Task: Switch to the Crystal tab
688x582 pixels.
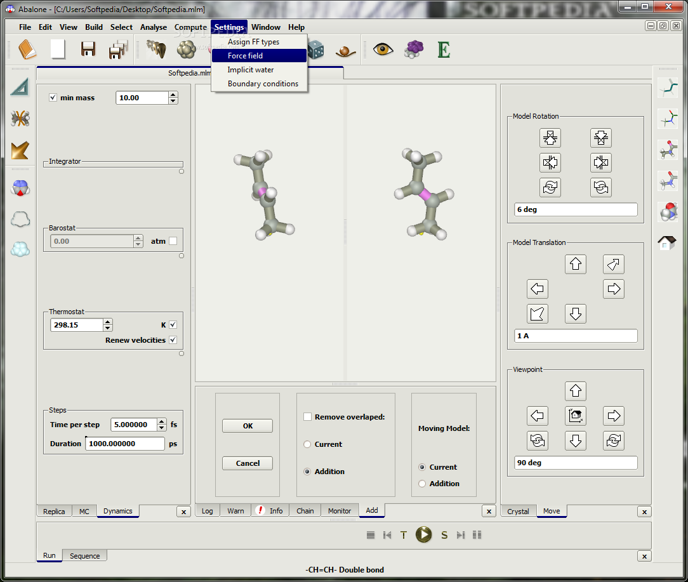Action: tap(518, 512)
